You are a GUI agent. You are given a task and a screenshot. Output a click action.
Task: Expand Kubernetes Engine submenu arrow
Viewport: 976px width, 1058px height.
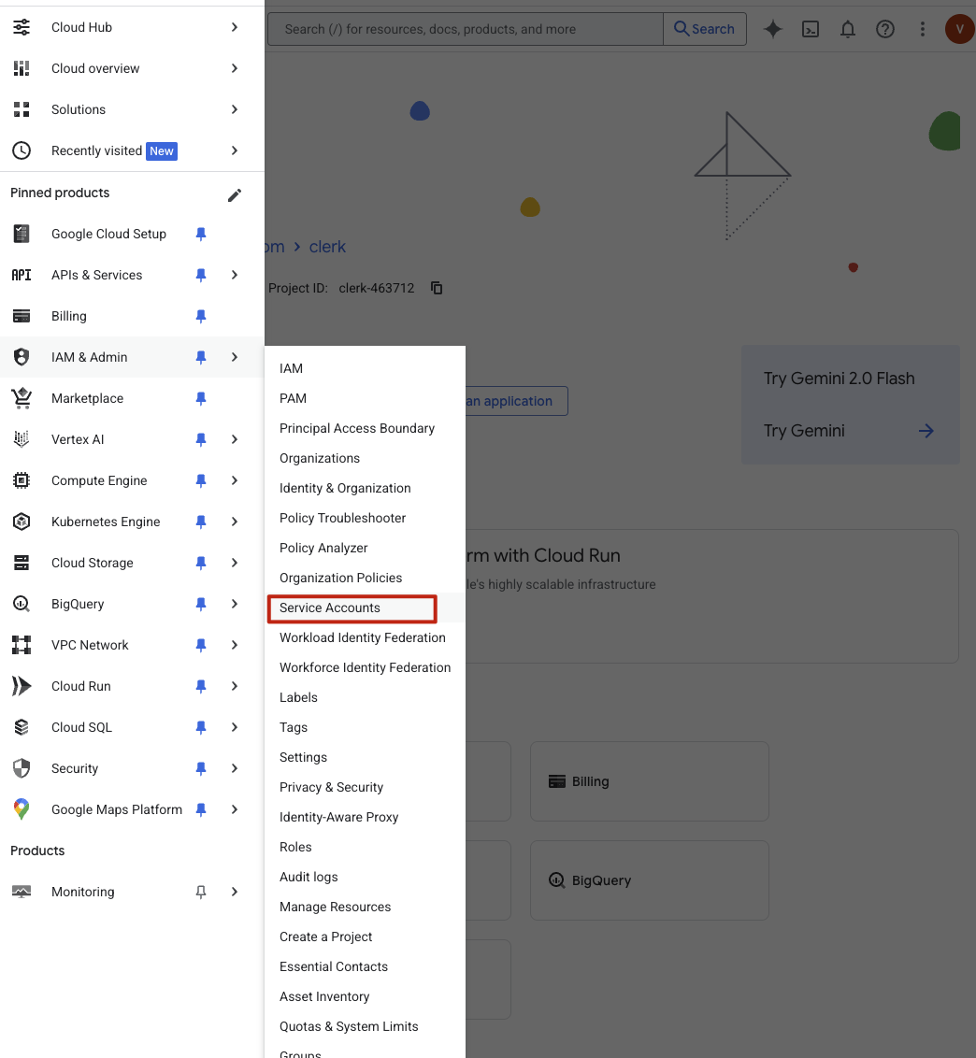(x=235, y=522)
